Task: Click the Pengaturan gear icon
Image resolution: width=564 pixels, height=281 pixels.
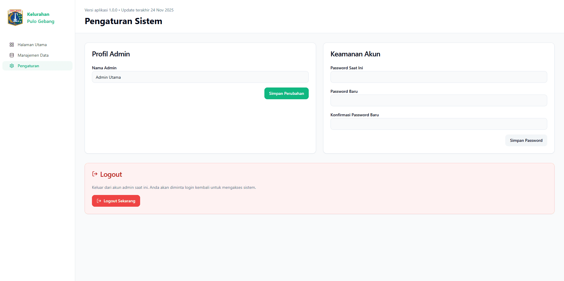Action: 12,66
